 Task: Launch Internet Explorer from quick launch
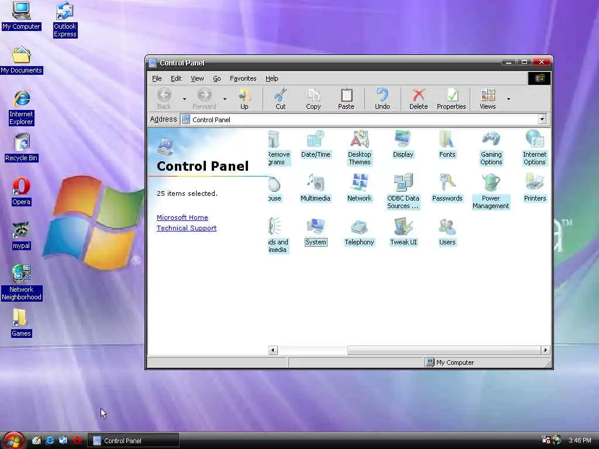pos(50,440)
